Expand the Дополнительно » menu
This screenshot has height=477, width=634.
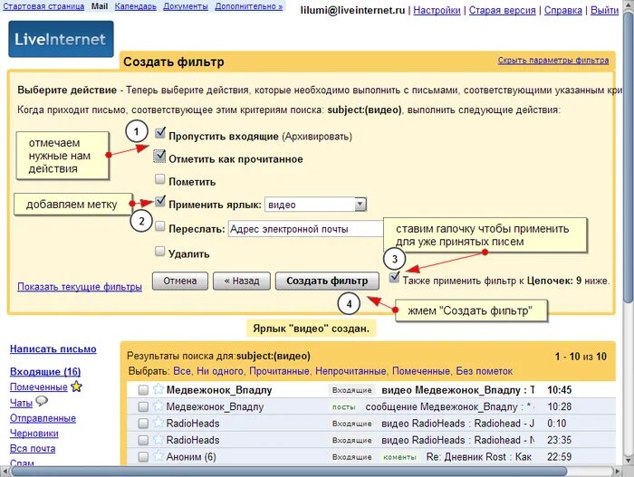coord(249,6)
